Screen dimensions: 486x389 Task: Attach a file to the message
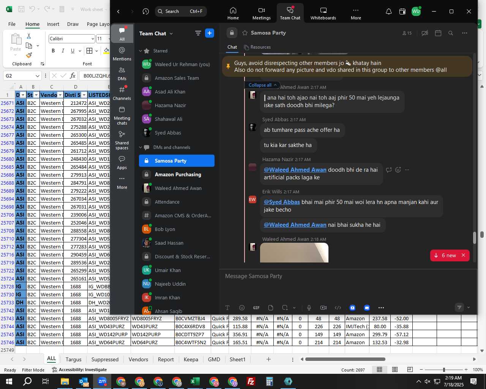click(x=271, y=308)
